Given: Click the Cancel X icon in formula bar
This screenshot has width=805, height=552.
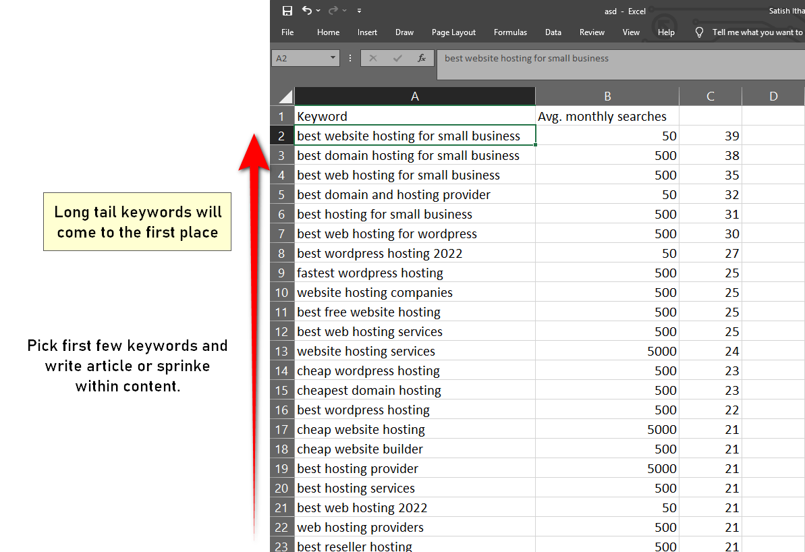Looking at the screenshot, I should coord(373,58).
